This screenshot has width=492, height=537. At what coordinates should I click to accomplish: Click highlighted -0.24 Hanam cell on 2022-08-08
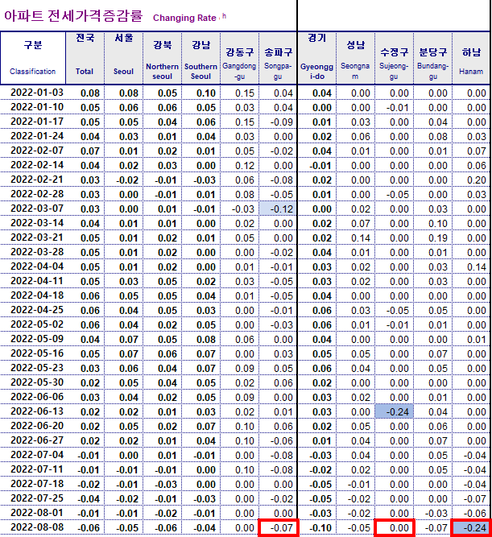pyautogui.click(x=471, y=527)
